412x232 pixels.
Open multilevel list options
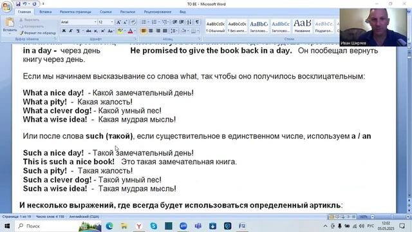pos(165,22)
